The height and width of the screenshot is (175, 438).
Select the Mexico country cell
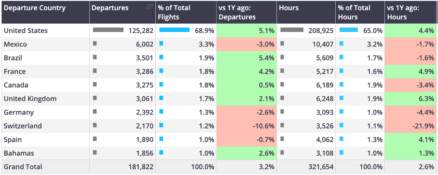(x=45, y=44)
